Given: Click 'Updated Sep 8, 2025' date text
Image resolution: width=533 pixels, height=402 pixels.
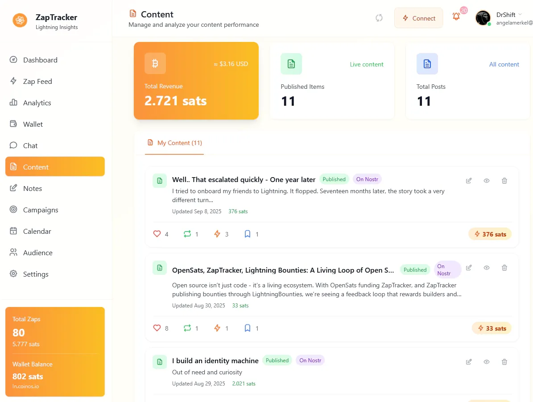Looking at the screenshot, I should (x=197, y=211).
